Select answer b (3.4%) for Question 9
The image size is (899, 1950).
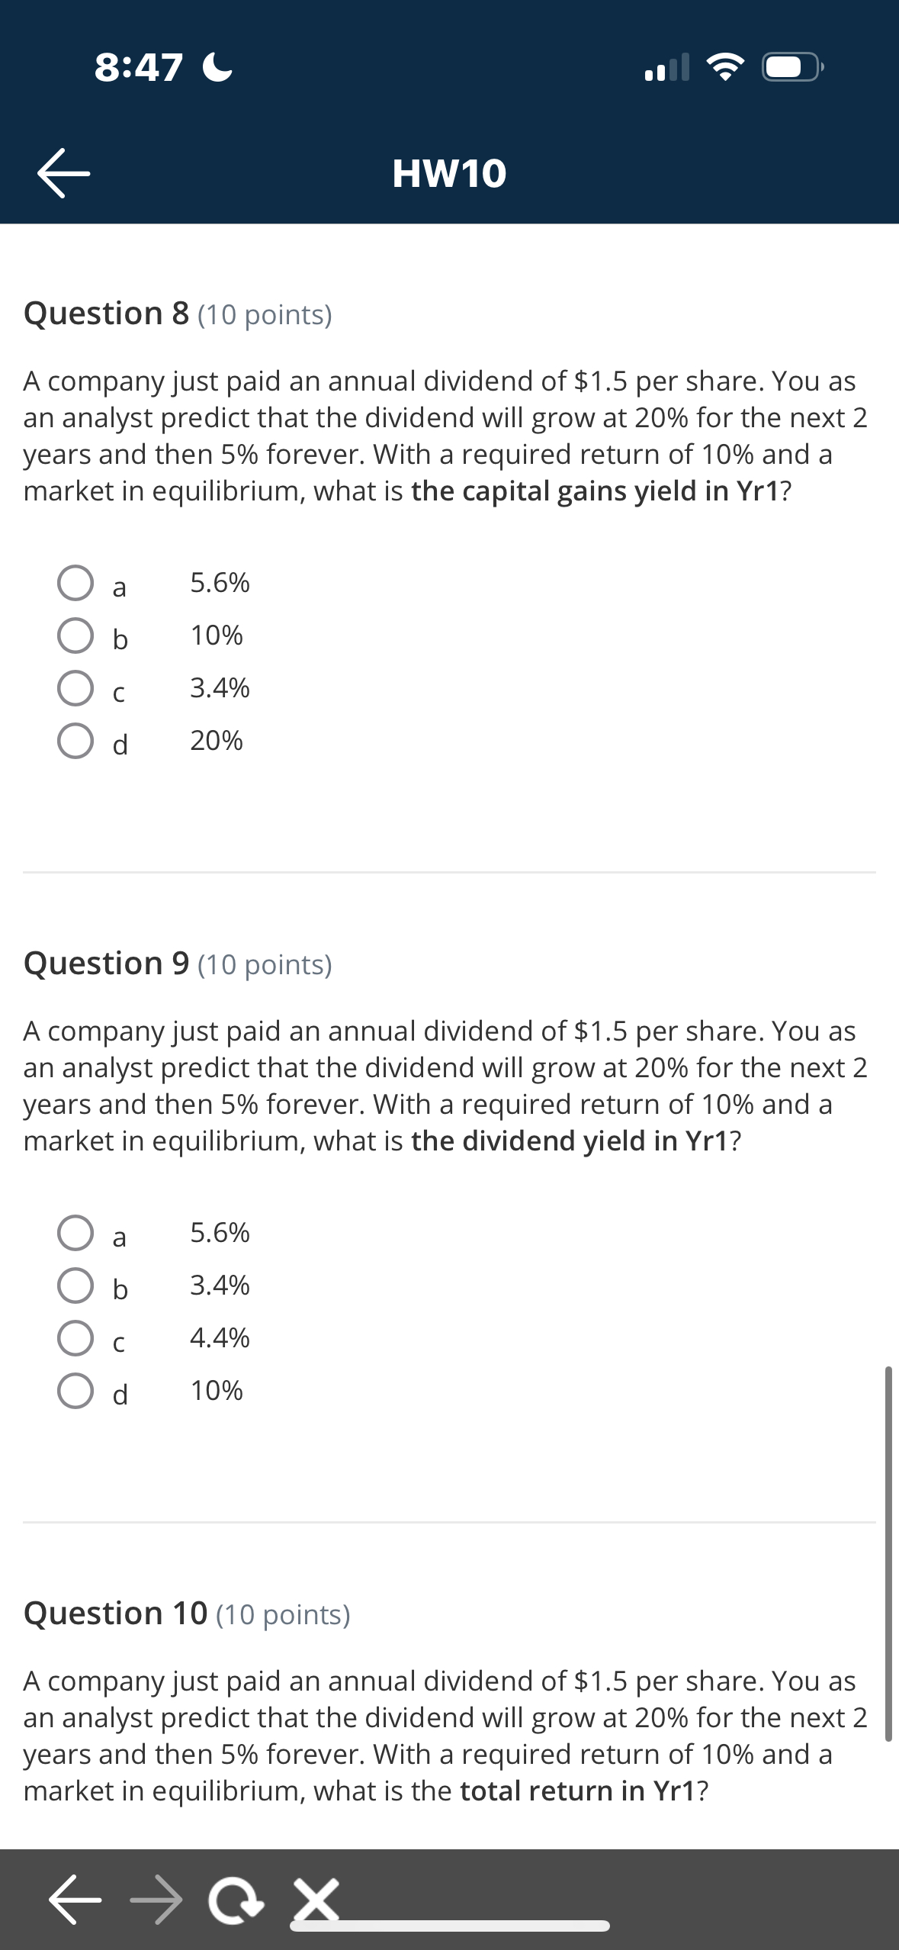75,1286
